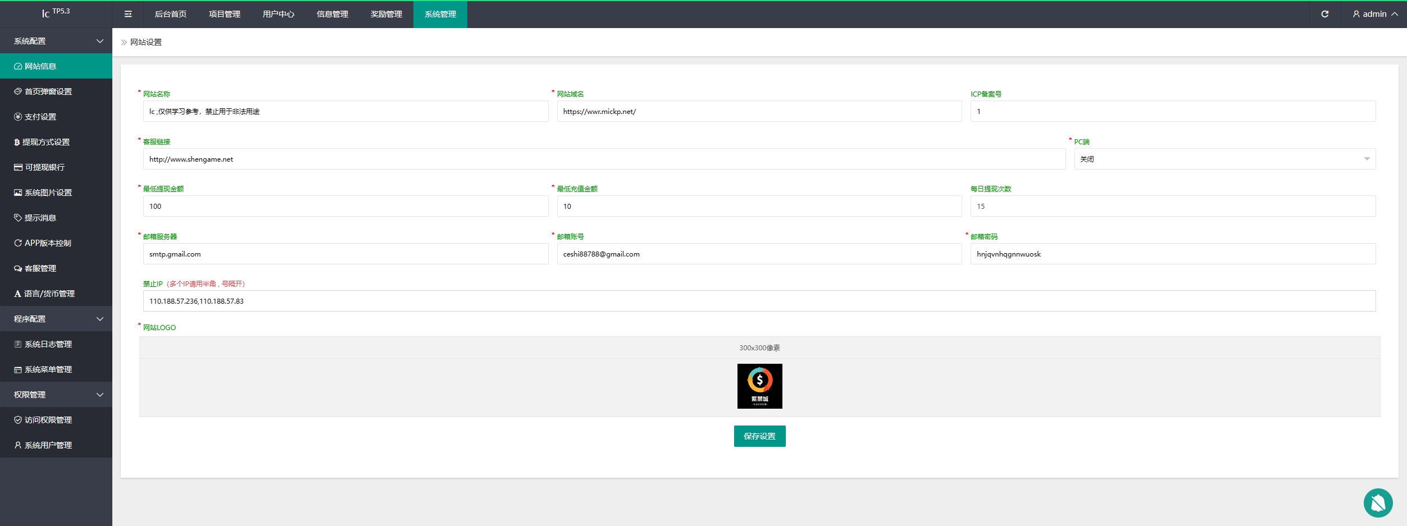Viewport: 1407px width, 526px height.
Task: Collapse the 程序配置 sidebar group
Action: point(56,319)
